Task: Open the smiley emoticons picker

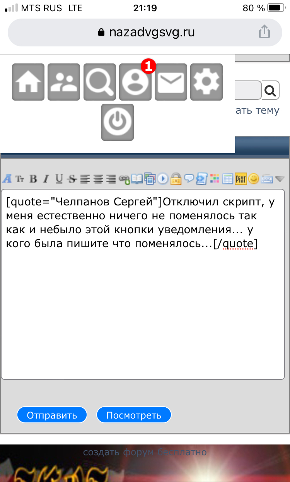Action: pyautogui.click(x=253, y=179)
